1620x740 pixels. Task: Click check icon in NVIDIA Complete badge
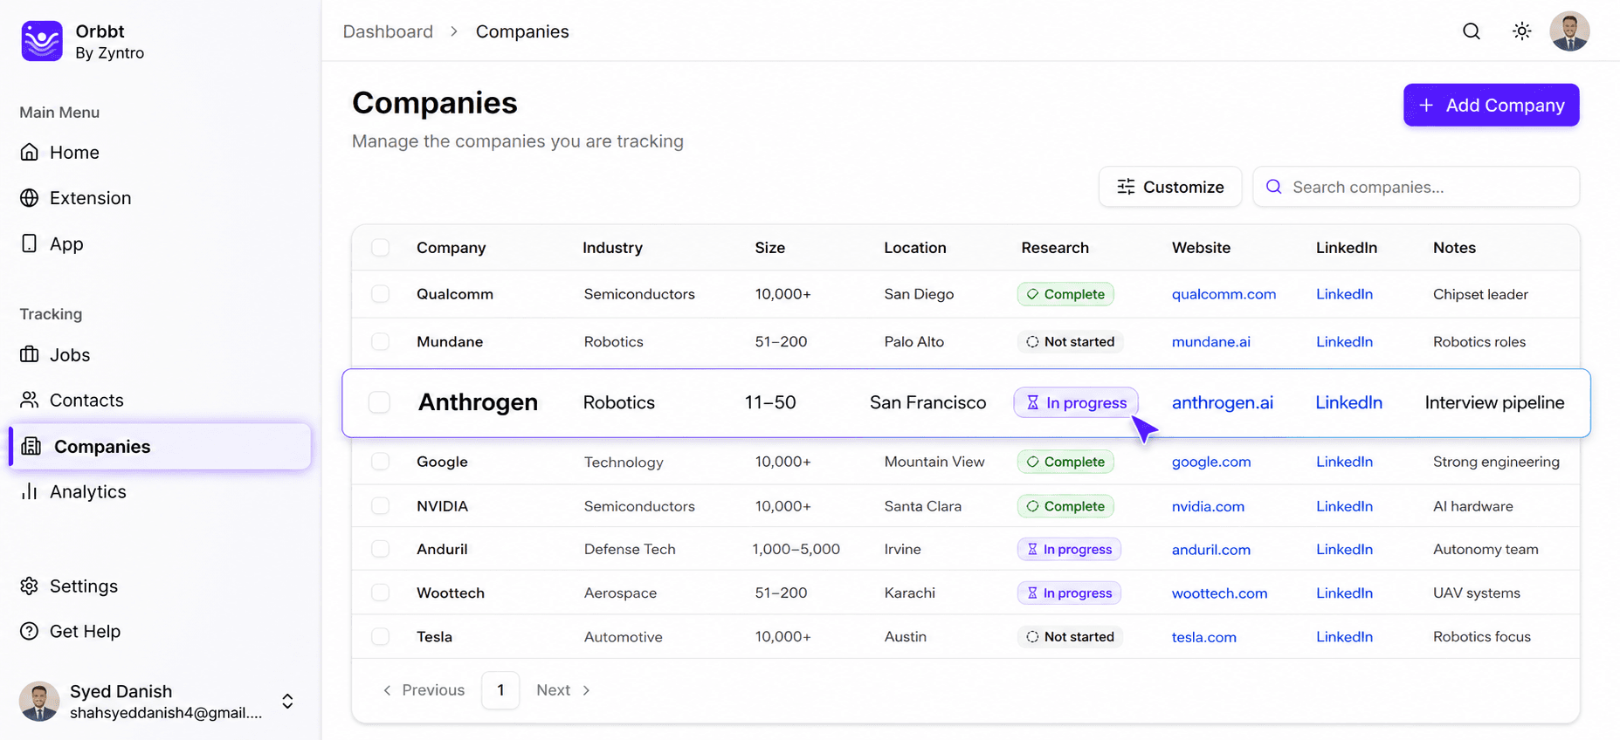click(x=1032, y=506)
